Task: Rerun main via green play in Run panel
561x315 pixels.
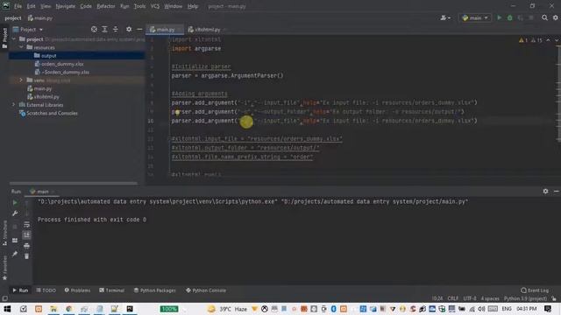Action: click(15, 202)
